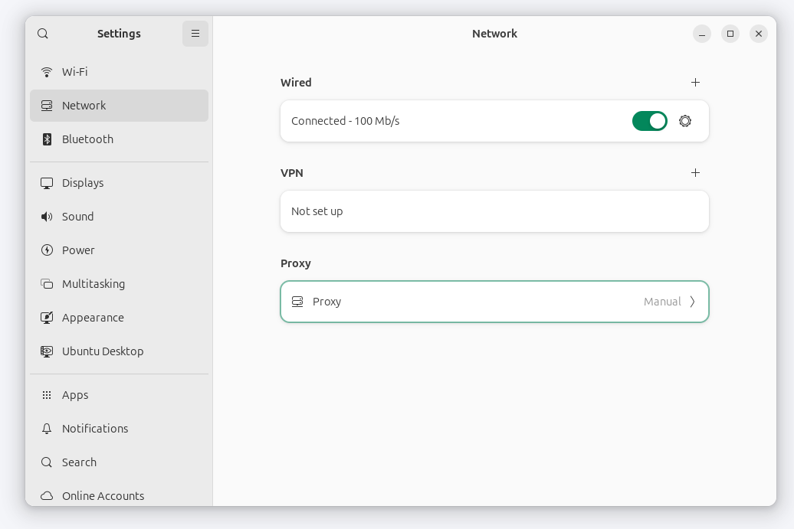Turn off the wired connection switch

pos(650,121)
